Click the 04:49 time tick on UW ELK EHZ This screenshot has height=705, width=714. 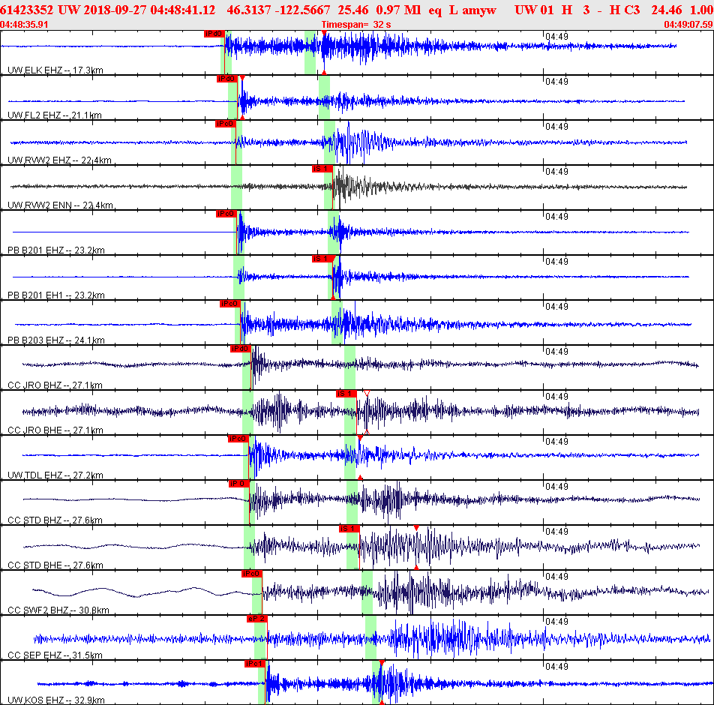click(556, 37)
